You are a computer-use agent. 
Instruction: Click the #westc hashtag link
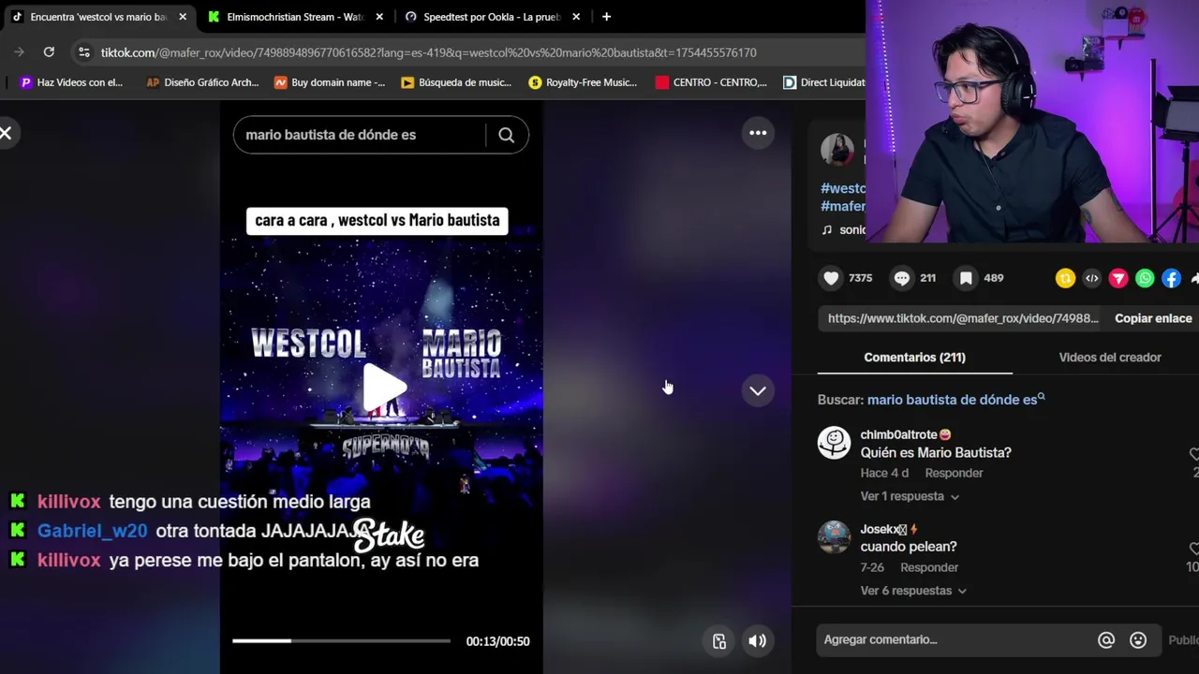843,188
